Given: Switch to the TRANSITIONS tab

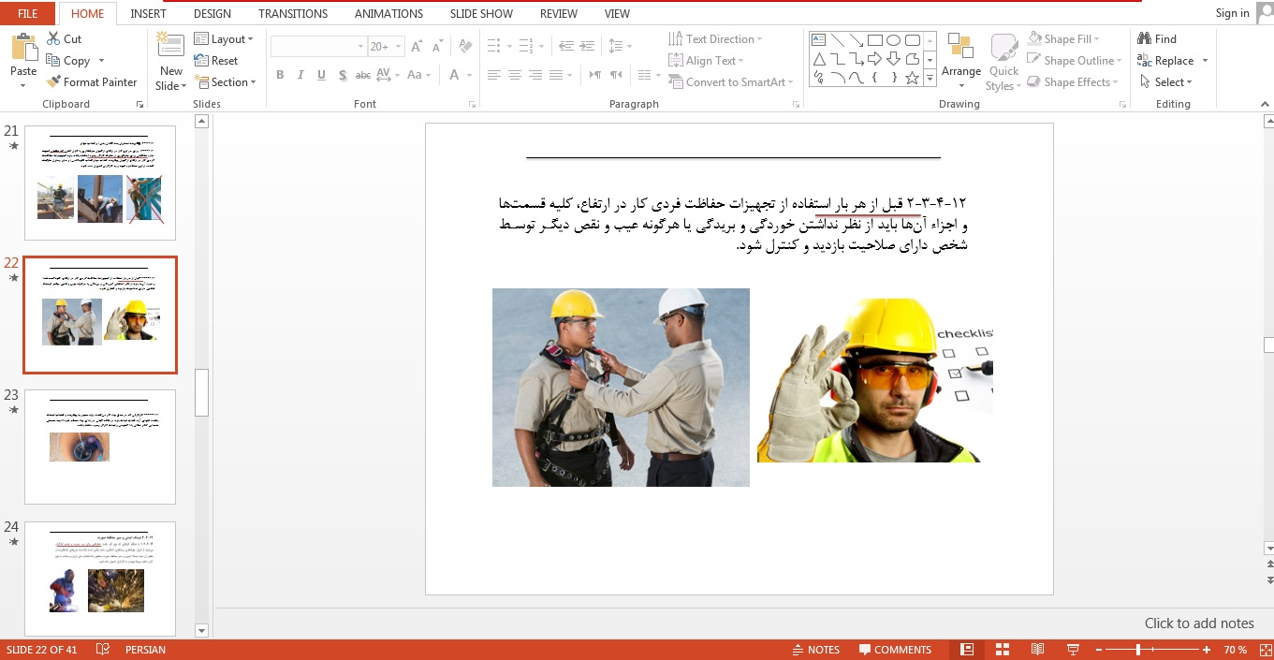Looking at the screenshot, I should [293, 14].
